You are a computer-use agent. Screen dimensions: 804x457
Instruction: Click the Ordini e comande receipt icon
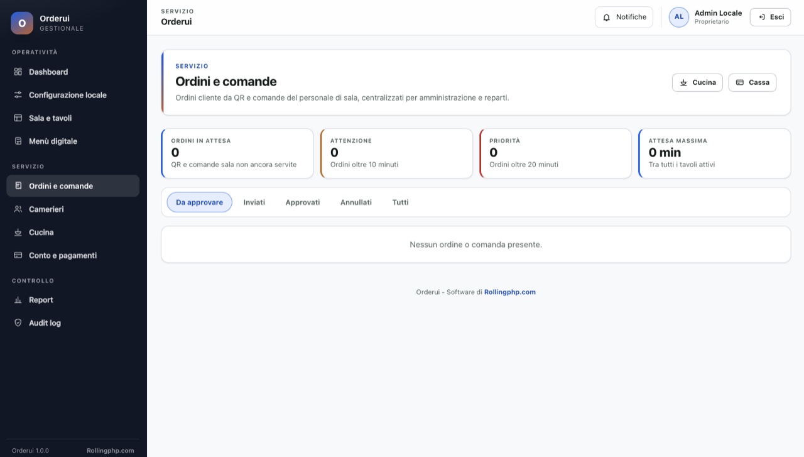[18, 186]
